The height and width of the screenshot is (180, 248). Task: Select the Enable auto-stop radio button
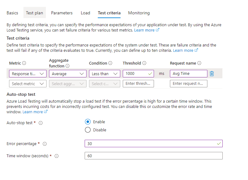(x=88, y=122)
